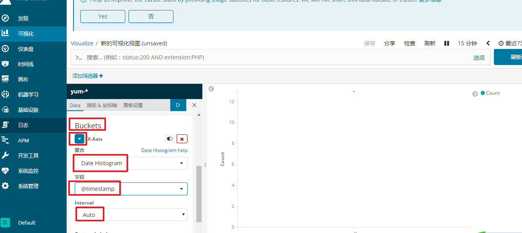Open the Logs (日志) icon

[x=5, y=125]
